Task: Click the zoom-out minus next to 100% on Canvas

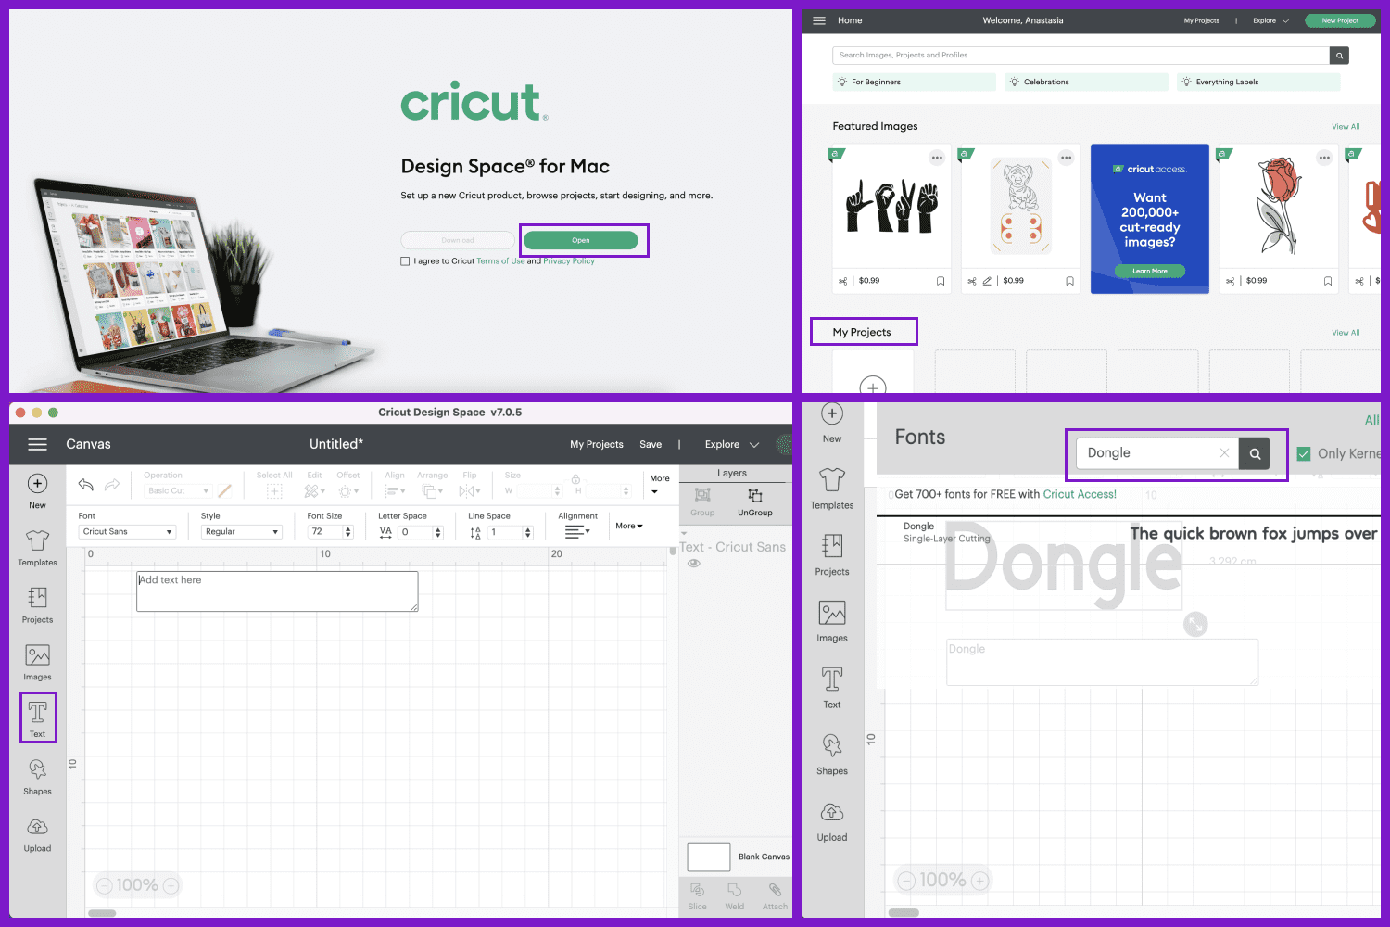Action: (105, 885)
